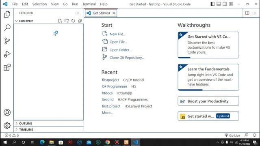Open Windows Task View

tap(32, 142)
